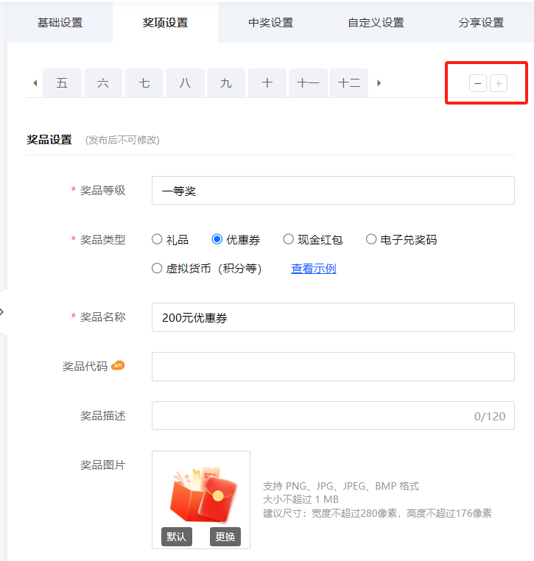Remove a prize with minus button

(x=478, y=83)
